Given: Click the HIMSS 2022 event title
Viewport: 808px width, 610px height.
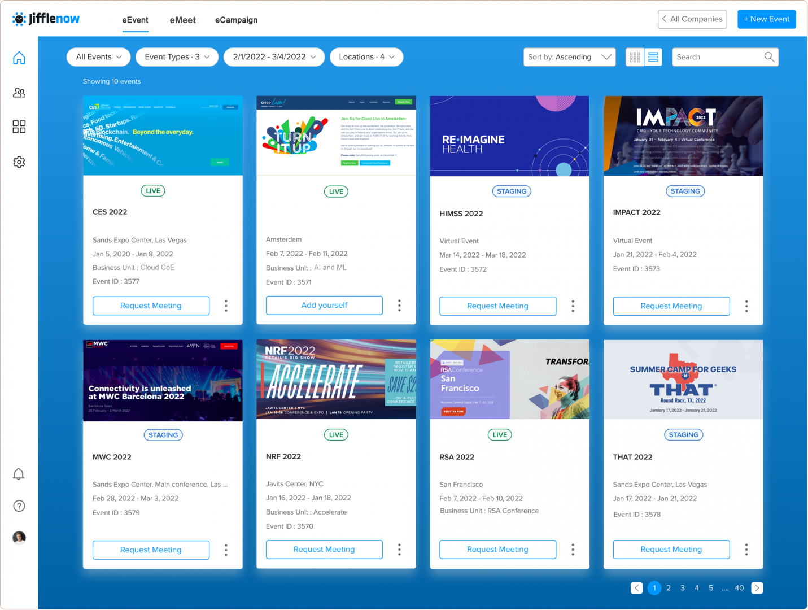Looking at the screenshot, I should (461, 213).
